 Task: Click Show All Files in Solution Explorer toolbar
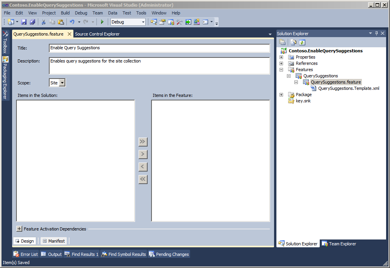click(x=294, y=42)
